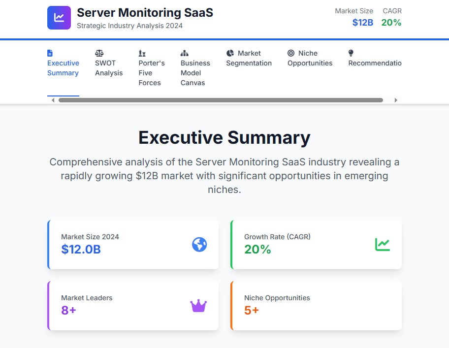Click the lightbulb icon above Recommendations

point(351,53)
